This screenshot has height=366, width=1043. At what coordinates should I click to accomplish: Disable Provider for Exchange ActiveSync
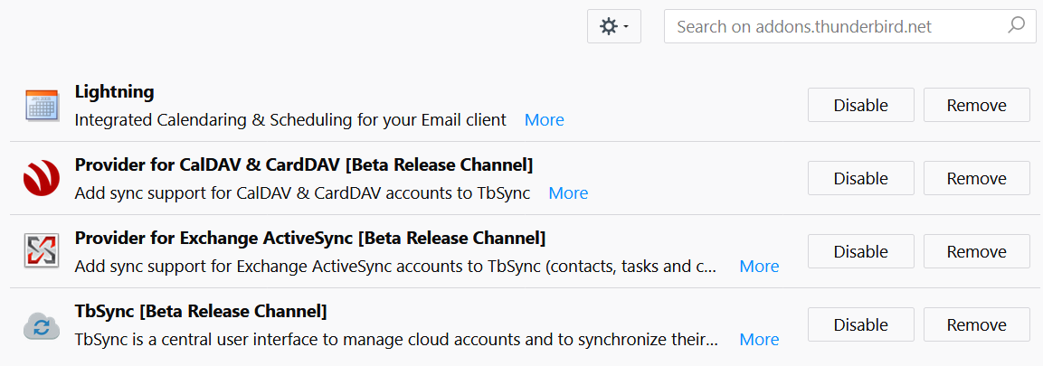[860, 251]
